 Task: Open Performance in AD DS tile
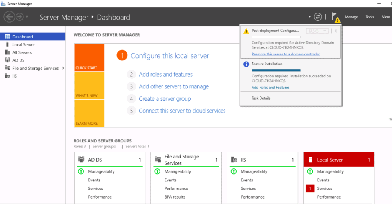click(100, 197)
